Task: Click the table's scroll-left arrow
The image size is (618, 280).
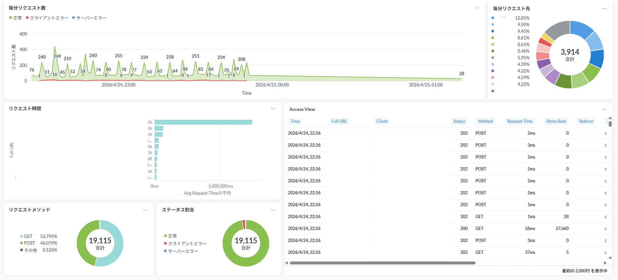Action: (x=287, y=263)
